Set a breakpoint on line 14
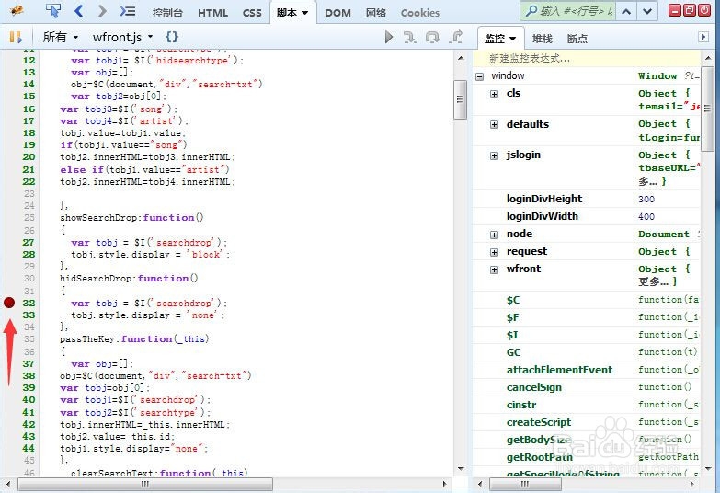The width and height of the screenshot is (720, 493). tap(9, 84)
